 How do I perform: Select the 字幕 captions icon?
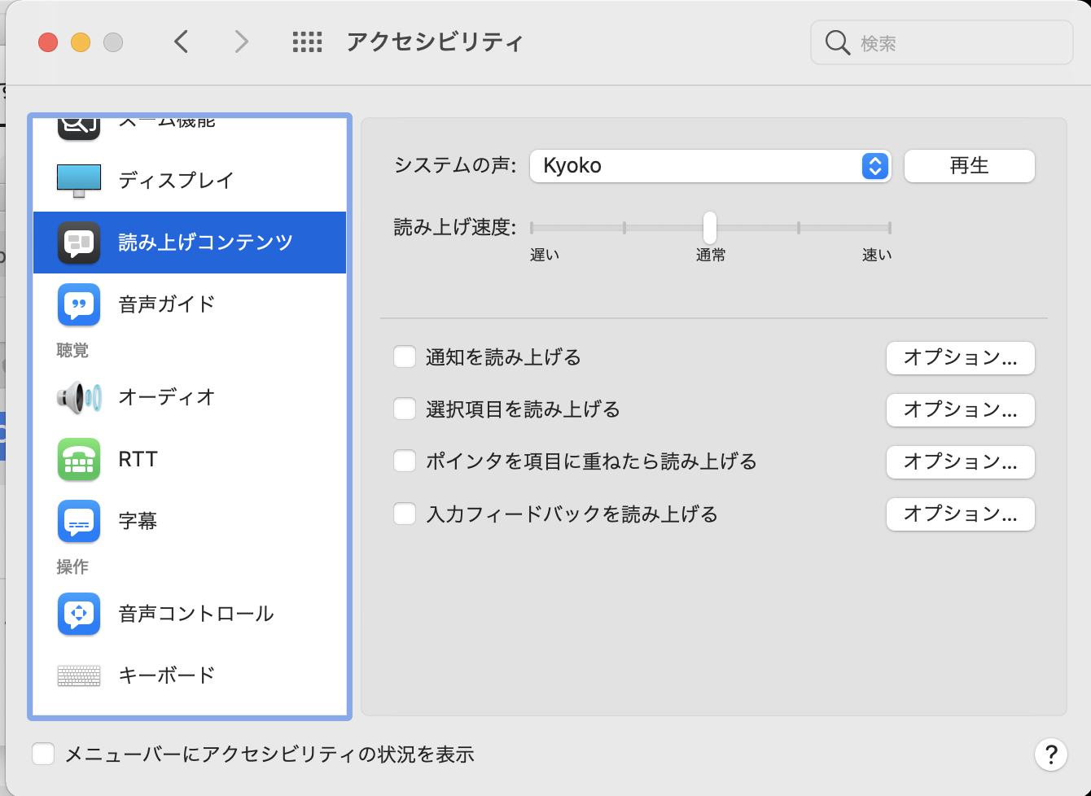[x=79, y=521]
